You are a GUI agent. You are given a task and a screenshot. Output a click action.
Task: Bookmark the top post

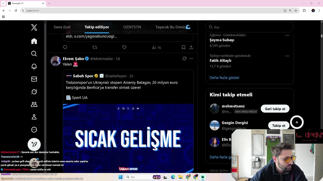click(x=183, y=47)
